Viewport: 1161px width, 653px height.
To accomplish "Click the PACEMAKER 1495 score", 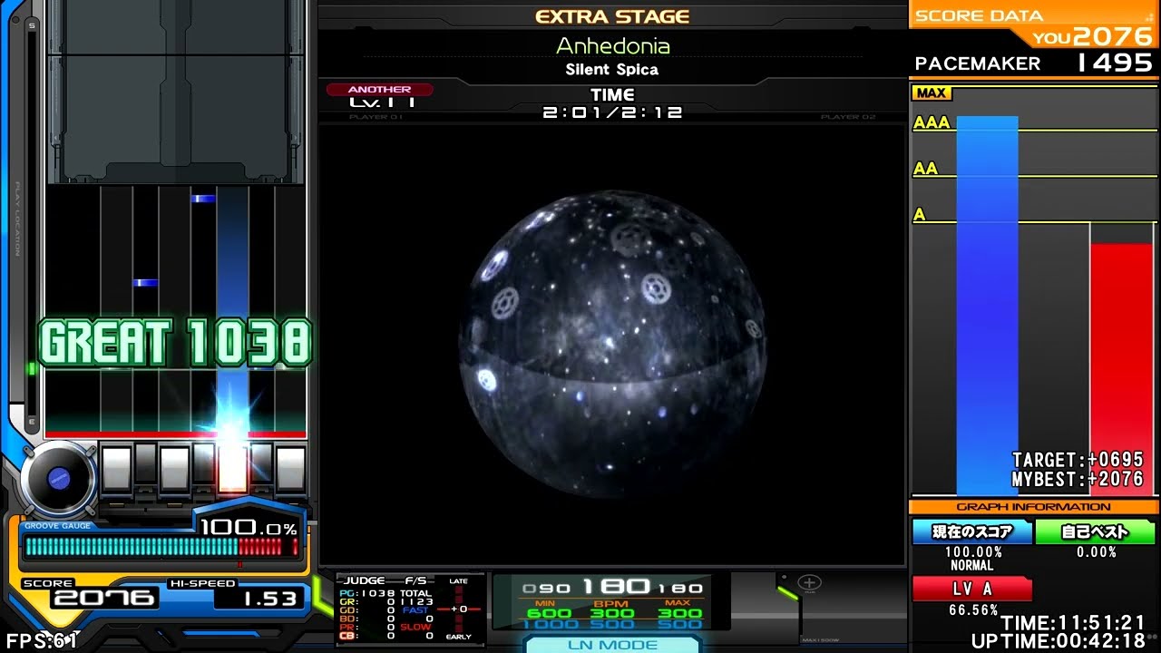I will coord(1033,63).
